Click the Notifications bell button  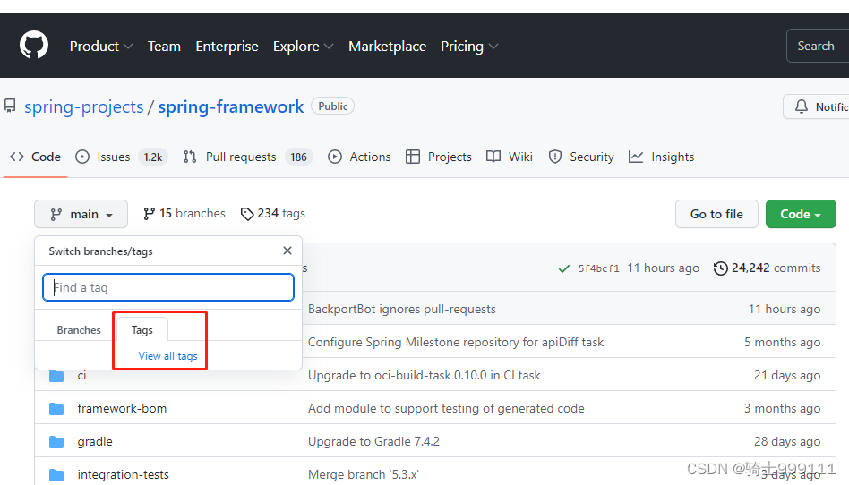pyautogui.click(x=816, y=106)
